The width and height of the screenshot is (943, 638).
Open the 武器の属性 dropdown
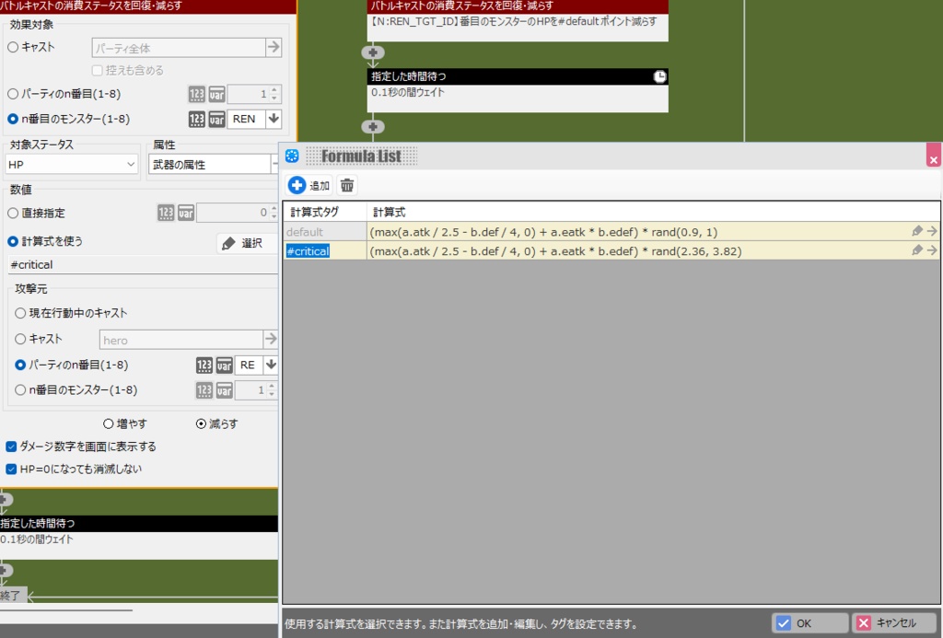(x=214, y=164)
